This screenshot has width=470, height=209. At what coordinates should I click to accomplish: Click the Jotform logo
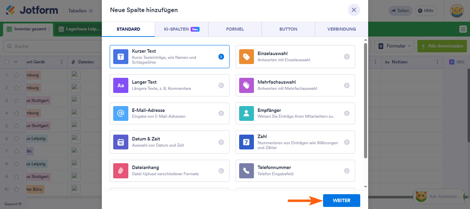(32, 10)
